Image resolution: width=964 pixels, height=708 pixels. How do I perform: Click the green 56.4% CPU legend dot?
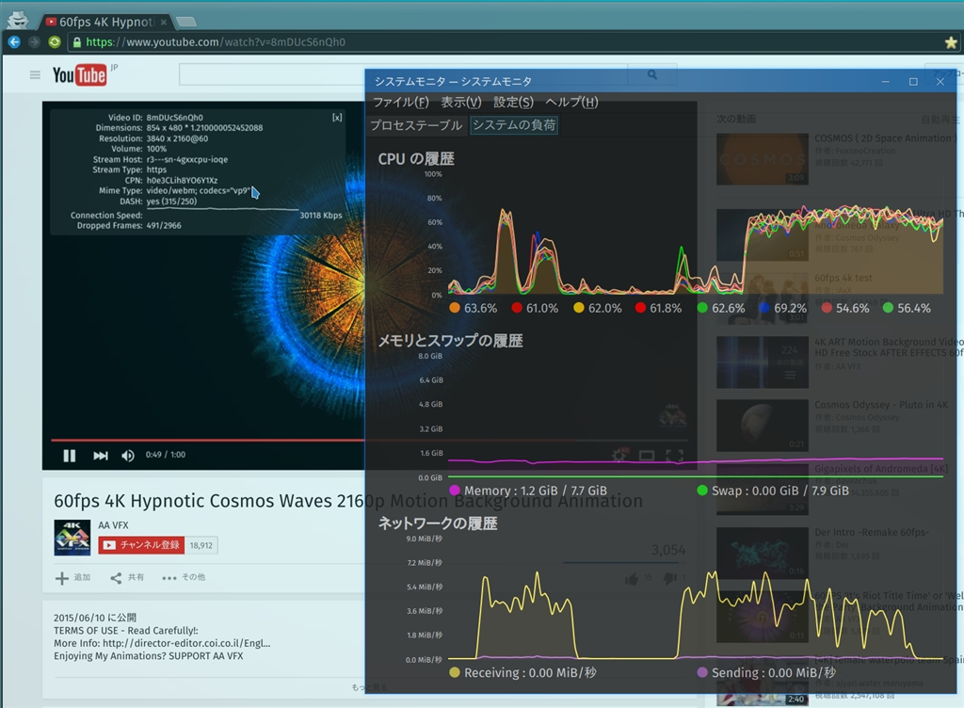[888, 308]
